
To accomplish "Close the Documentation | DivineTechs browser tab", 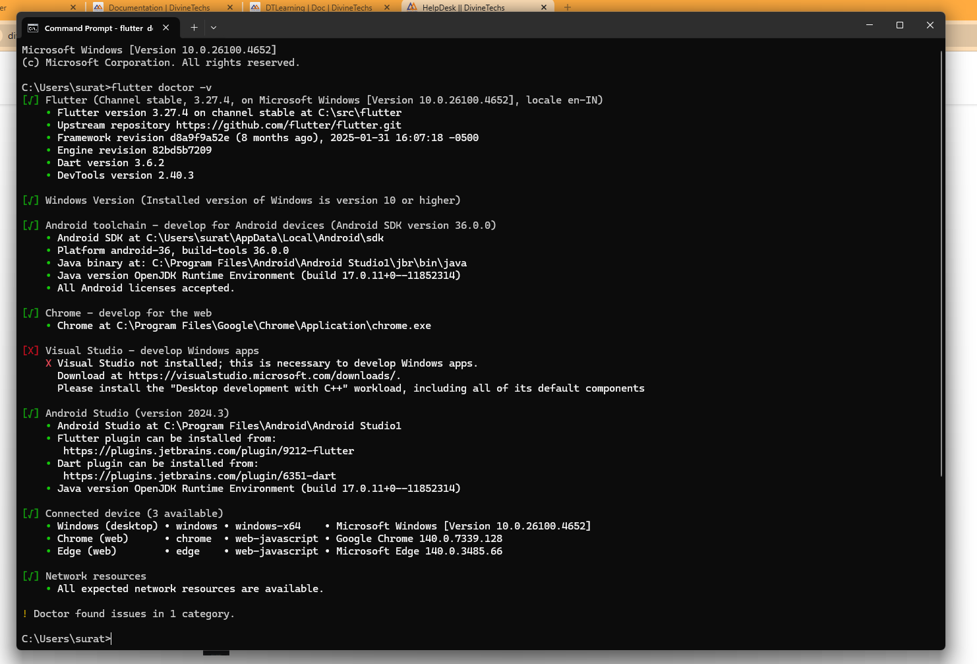I will point(230,7).
